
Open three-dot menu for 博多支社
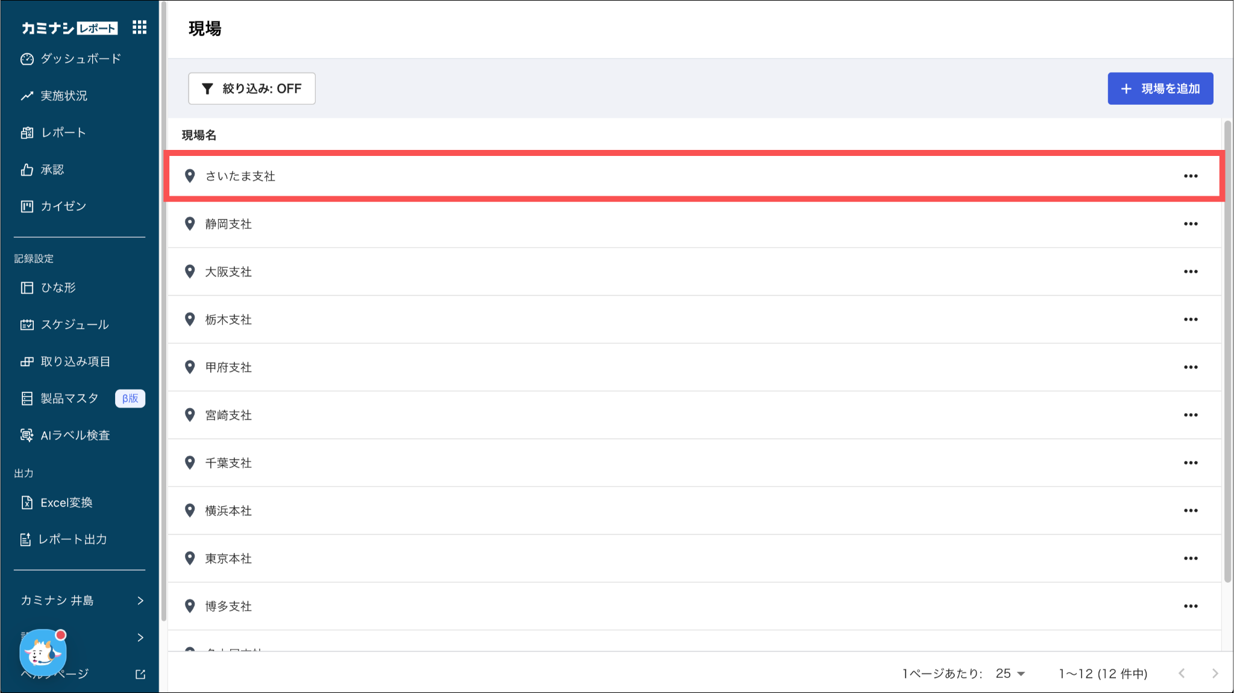coord(1190,606)
